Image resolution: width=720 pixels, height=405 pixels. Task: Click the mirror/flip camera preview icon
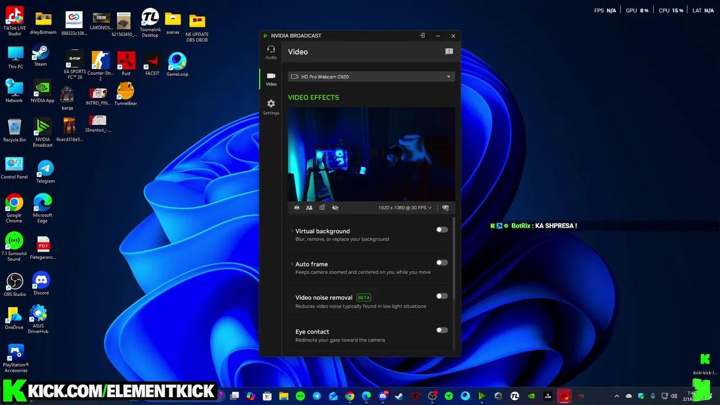[297, 208]
